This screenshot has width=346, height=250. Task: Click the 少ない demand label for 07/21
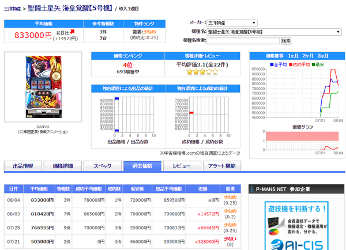click(x=230, y=238)
